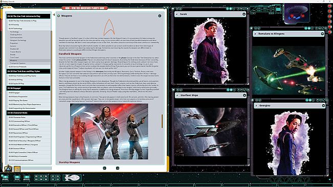333x187 pixels.
Task: Open 05.80 Science Officer page
Action: coord(29,149)
